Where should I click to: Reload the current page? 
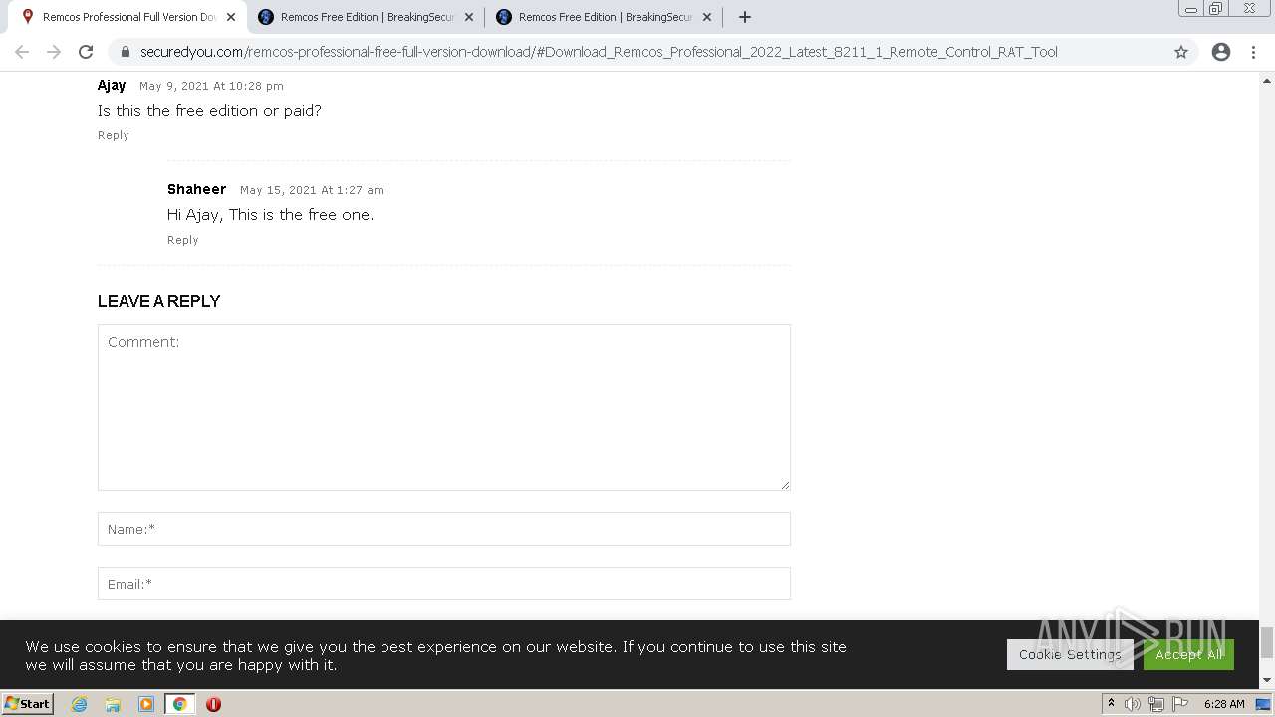pos(86,52)
